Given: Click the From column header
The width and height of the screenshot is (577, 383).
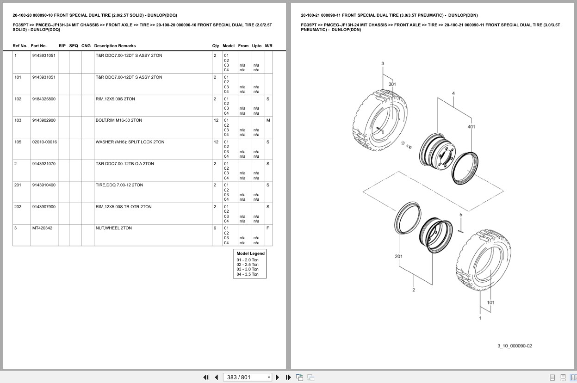Looking at the screenshot, I should click(243, 46).
